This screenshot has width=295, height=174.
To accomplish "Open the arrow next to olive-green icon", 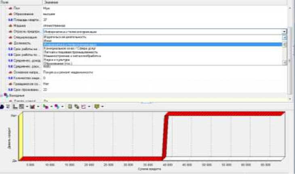I will [103, 106].
